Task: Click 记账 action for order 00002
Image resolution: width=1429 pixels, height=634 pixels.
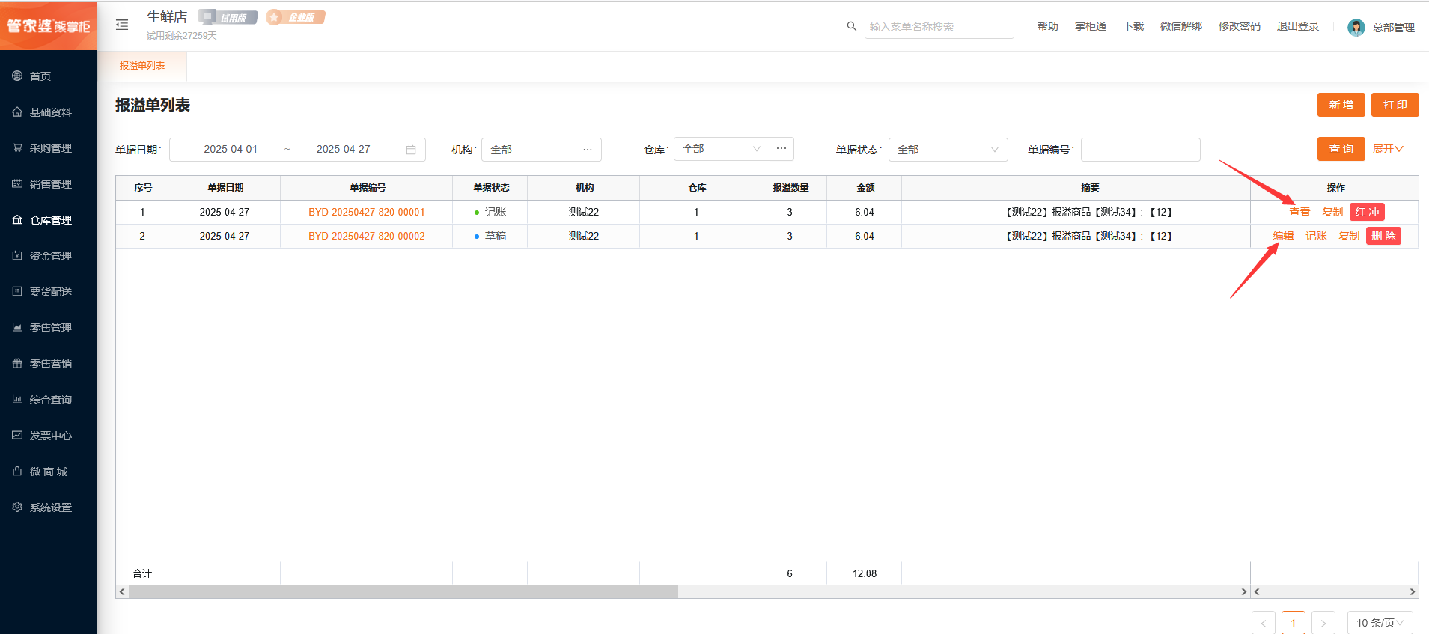Action: pos(1316,236)
